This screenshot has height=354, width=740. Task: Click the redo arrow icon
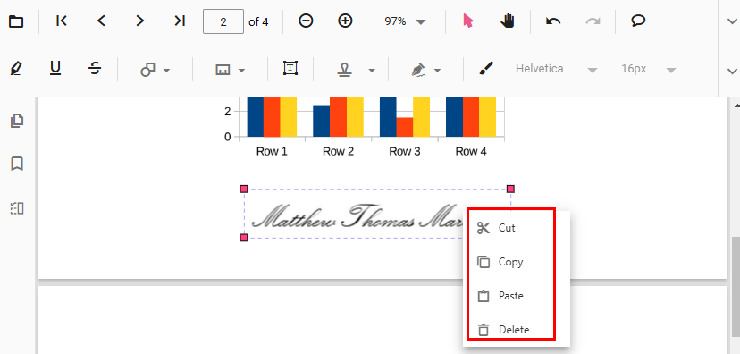click(593, 21)
